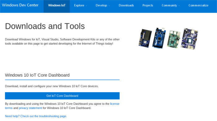Image resolution: width=217 pixels, height=121 pixels.
Task: Open the Projects menu item
Action: 148,5
